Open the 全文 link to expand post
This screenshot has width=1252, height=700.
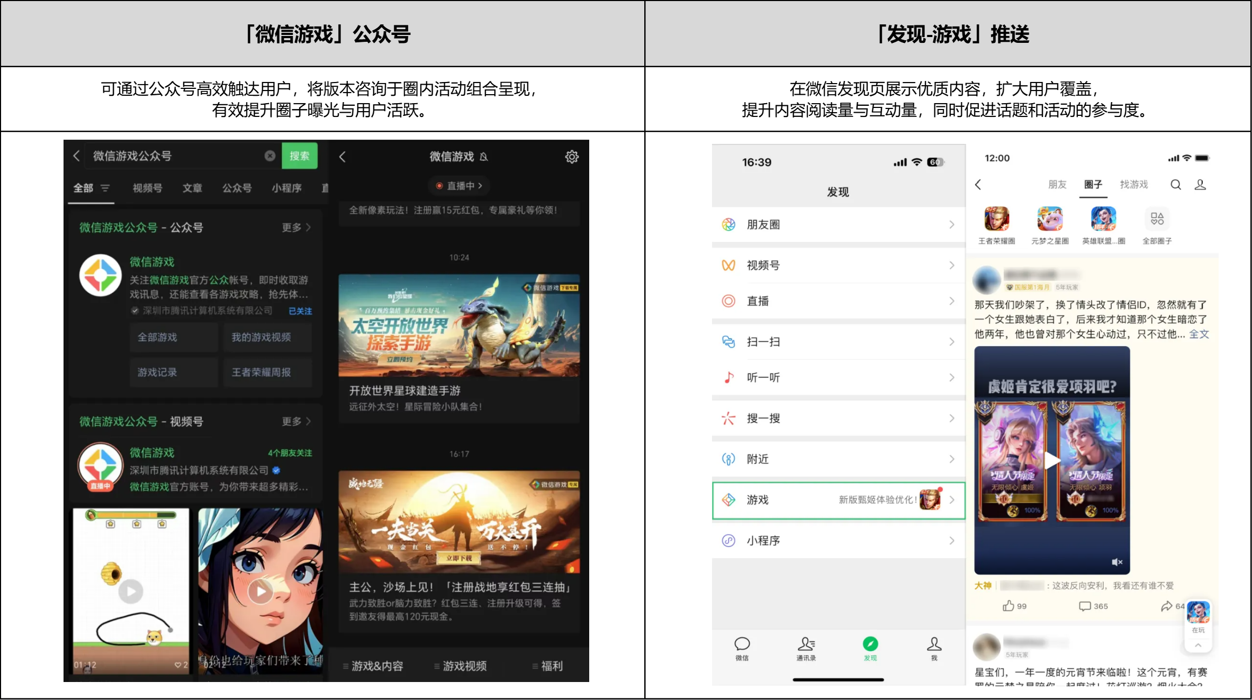1199,334
